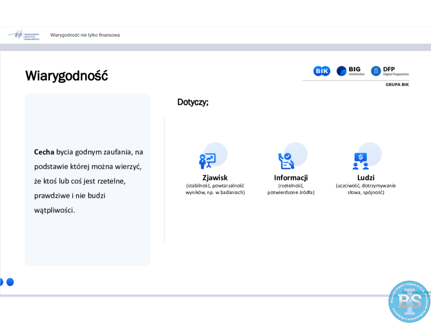Select the 'Zjawisk' label

pos(215,178)
